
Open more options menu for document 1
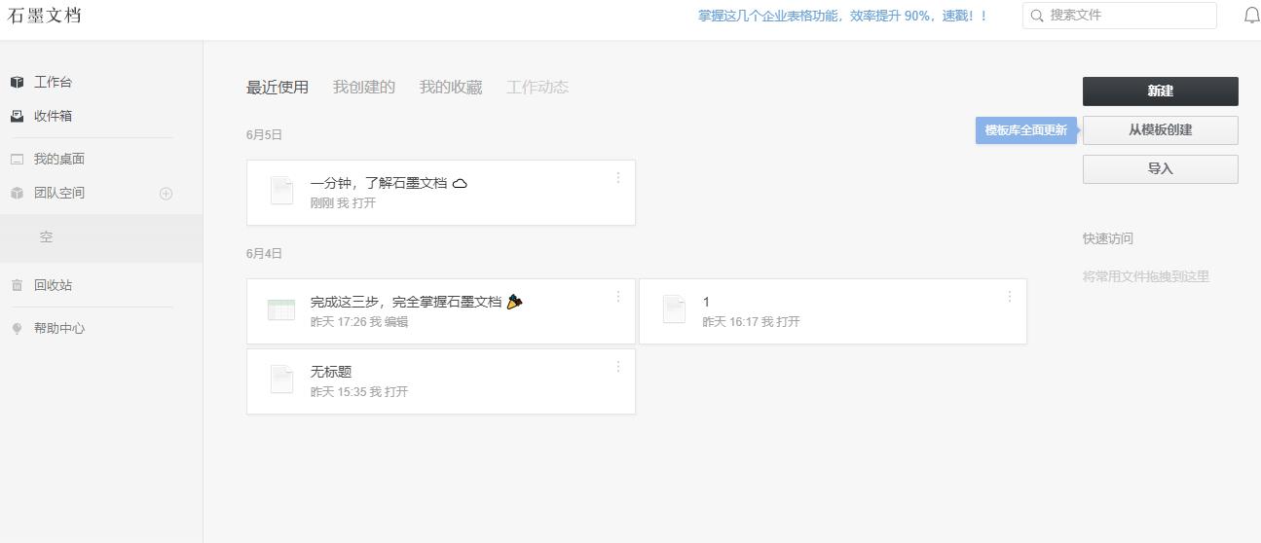[1010, 297]
